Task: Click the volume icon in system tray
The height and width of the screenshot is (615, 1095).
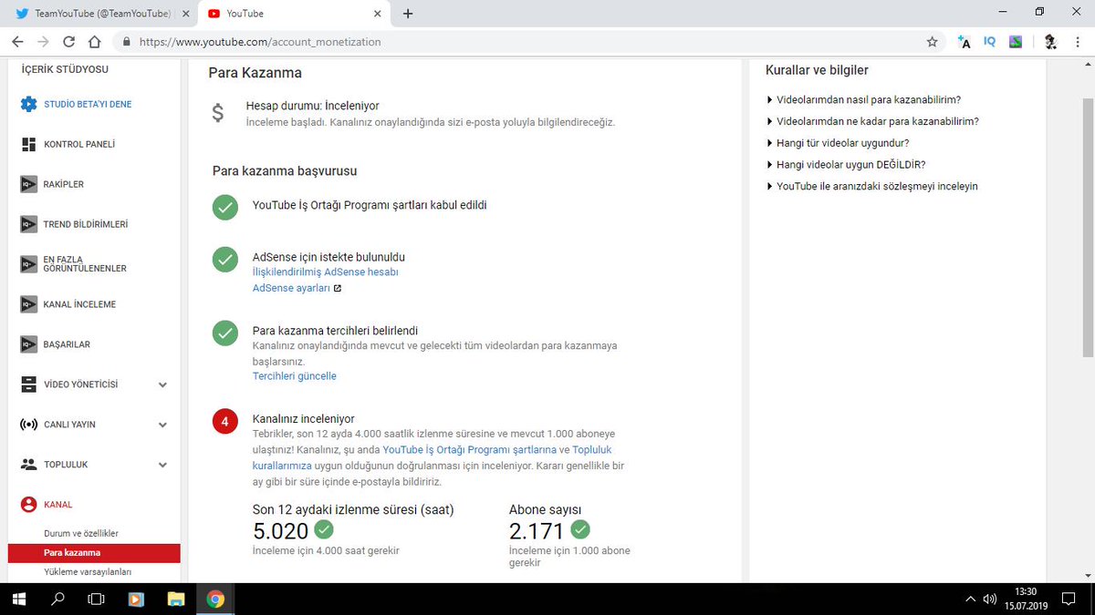Action: coord(990,599)
